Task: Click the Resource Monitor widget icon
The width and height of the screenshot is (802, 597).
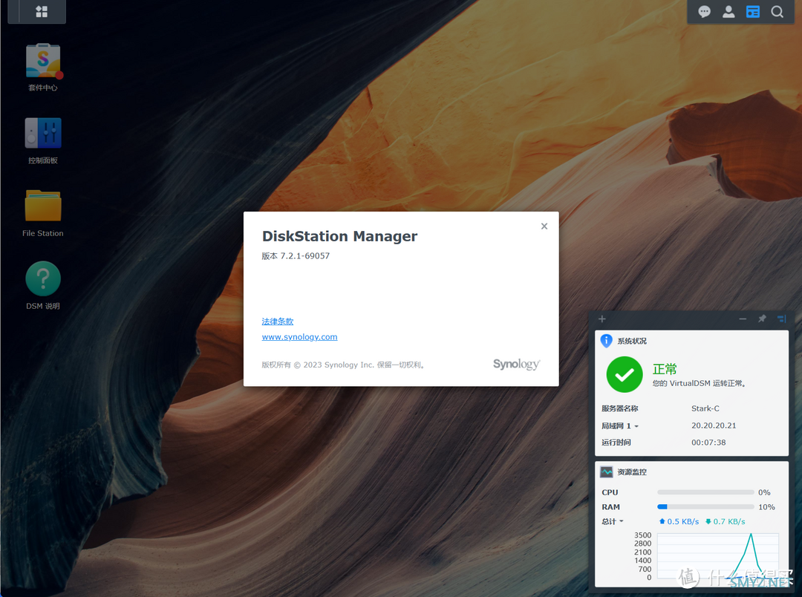Action: (x=607, y=472)
